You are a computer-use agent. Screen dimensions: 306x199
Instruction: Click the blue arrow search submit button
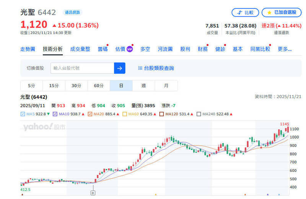click(x=120, y=68)
